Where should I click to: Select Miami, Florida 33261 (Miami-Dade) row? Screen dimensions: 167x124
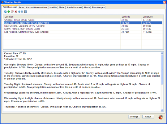(83, 29)
